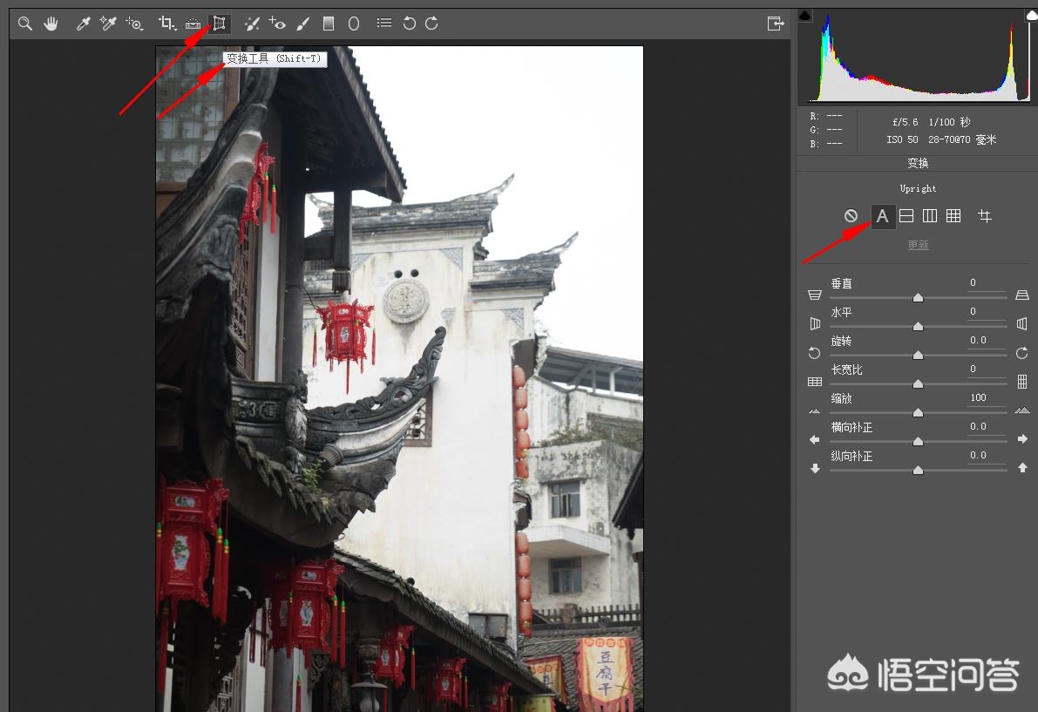Click the 更新 update link
The width and height of the screenshot is (1038, 712).
918,245
